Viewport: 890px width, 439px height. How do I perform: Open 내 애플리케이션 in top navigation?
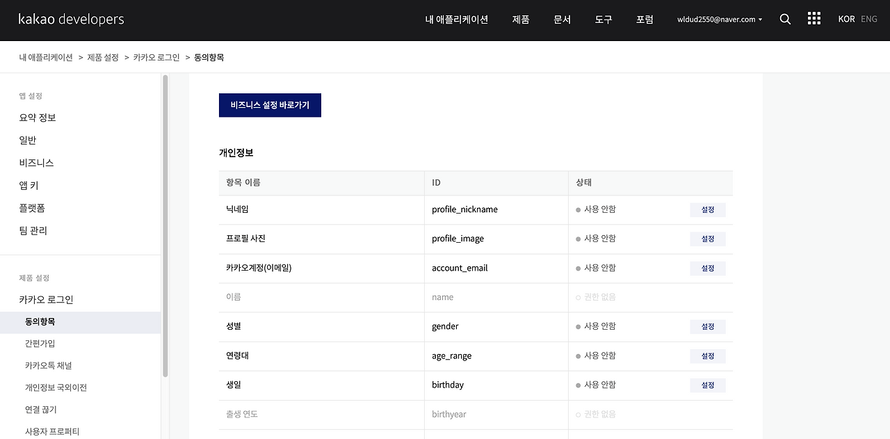pyautogui.click(x=457, y=19)
